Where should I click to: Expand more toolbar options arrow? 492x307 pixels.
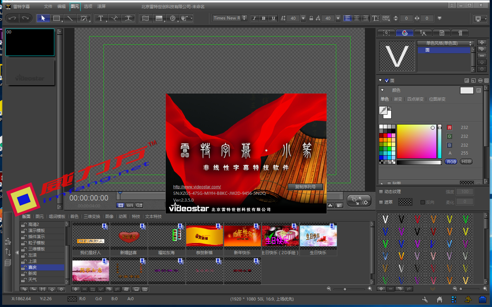pos(440,18)
